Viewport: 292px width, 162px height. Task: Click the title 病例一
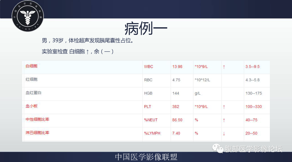(x=146, y=28)
